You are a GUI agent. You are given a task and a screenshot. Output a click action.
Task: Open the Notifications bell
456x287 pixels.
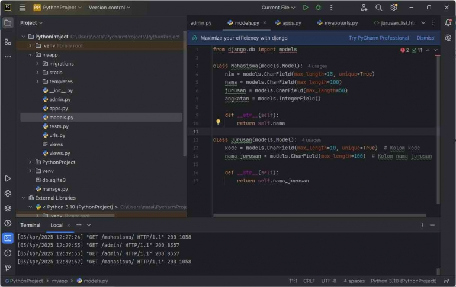coord(448,22)
